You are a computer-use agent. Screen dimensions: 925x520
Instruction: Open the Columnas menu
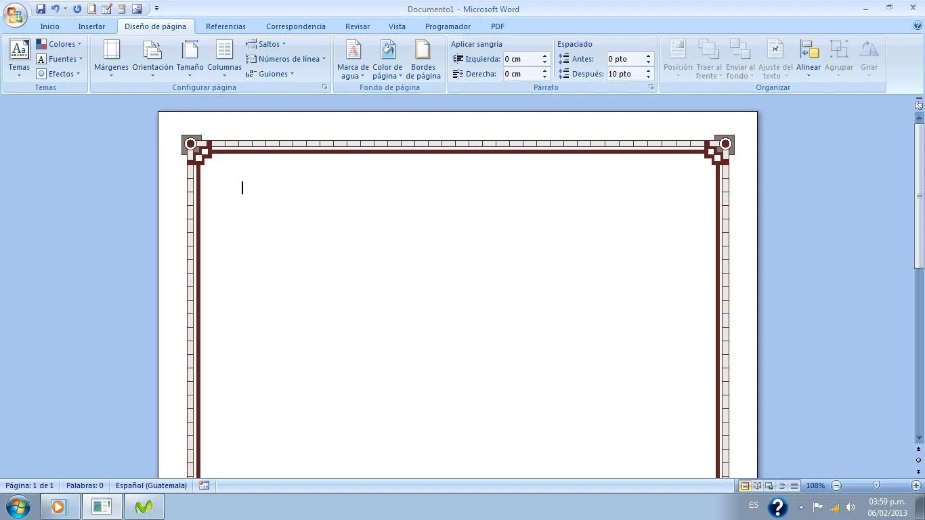224,58
